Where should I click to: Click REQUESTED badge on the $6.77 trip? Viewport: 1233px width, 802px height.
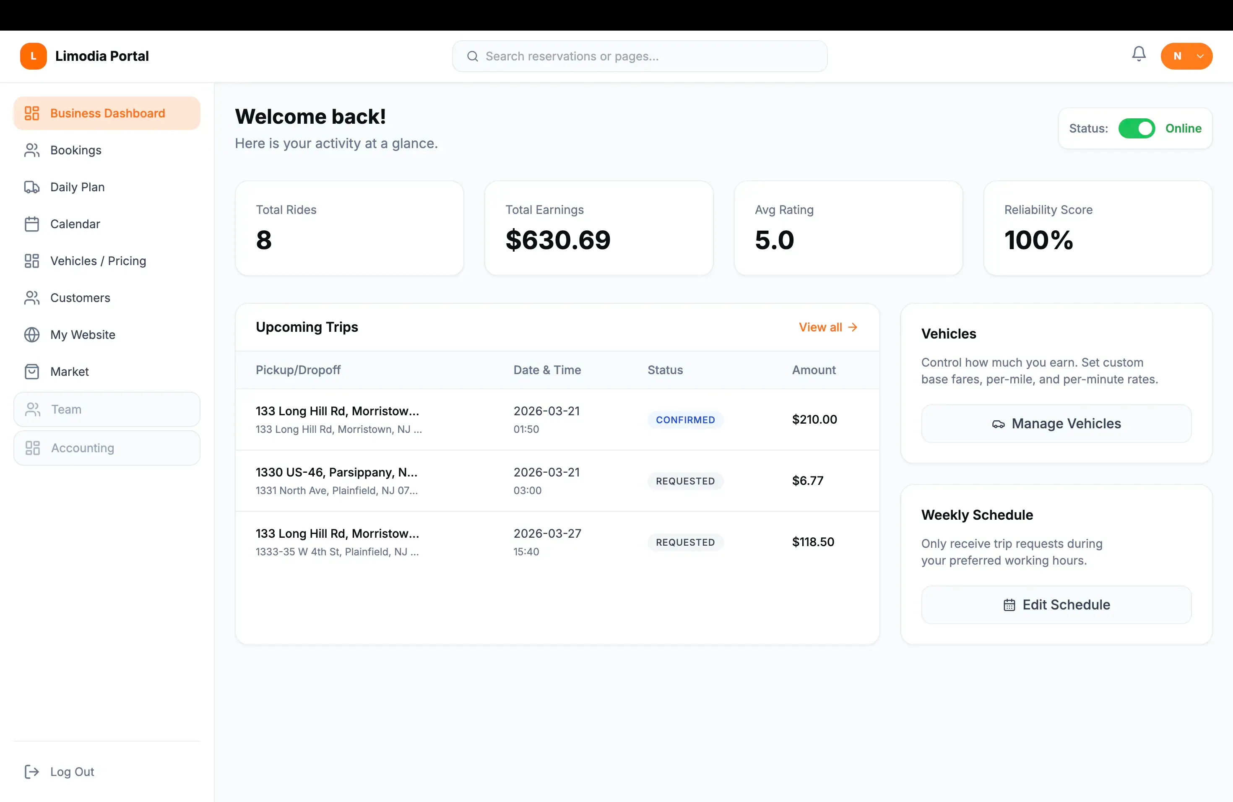(685, 481)
